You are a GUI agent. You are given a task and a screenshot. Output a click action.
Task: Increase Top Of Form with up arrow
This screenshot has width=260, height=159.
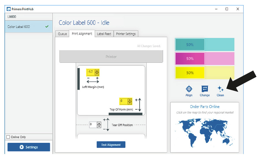(130, 100)
